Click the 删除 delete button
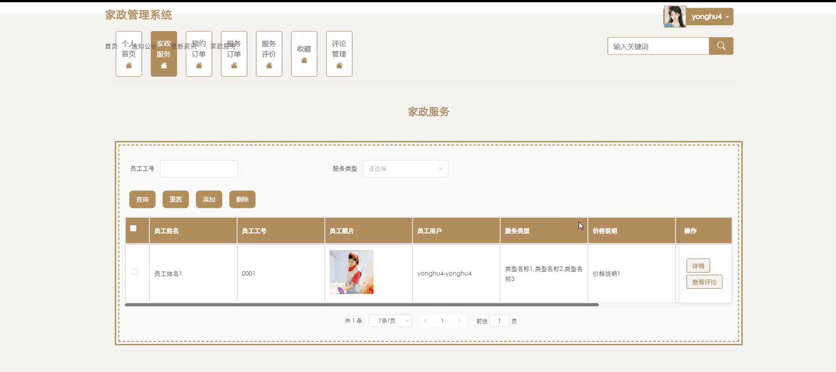 coord(242,200)
